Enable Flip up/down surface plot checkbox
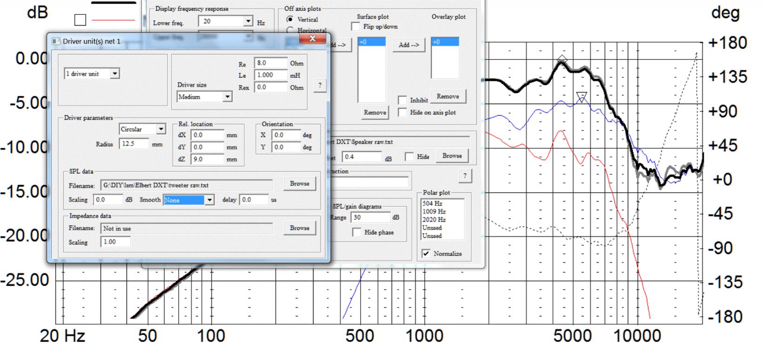Viewport: 763px width, 356px height. (356, 26)
